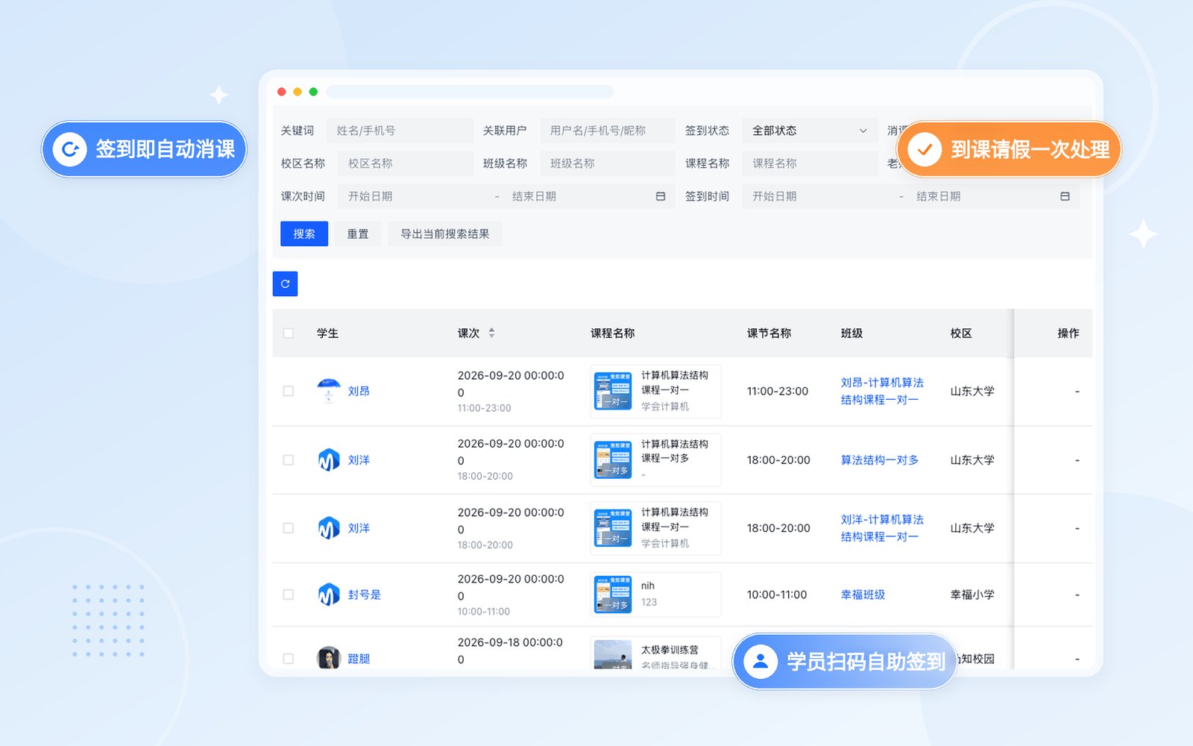Screen dimensions: 1193x746
Task: Click 导出当前搜索结果 button
Action: (x=445, y=233)
